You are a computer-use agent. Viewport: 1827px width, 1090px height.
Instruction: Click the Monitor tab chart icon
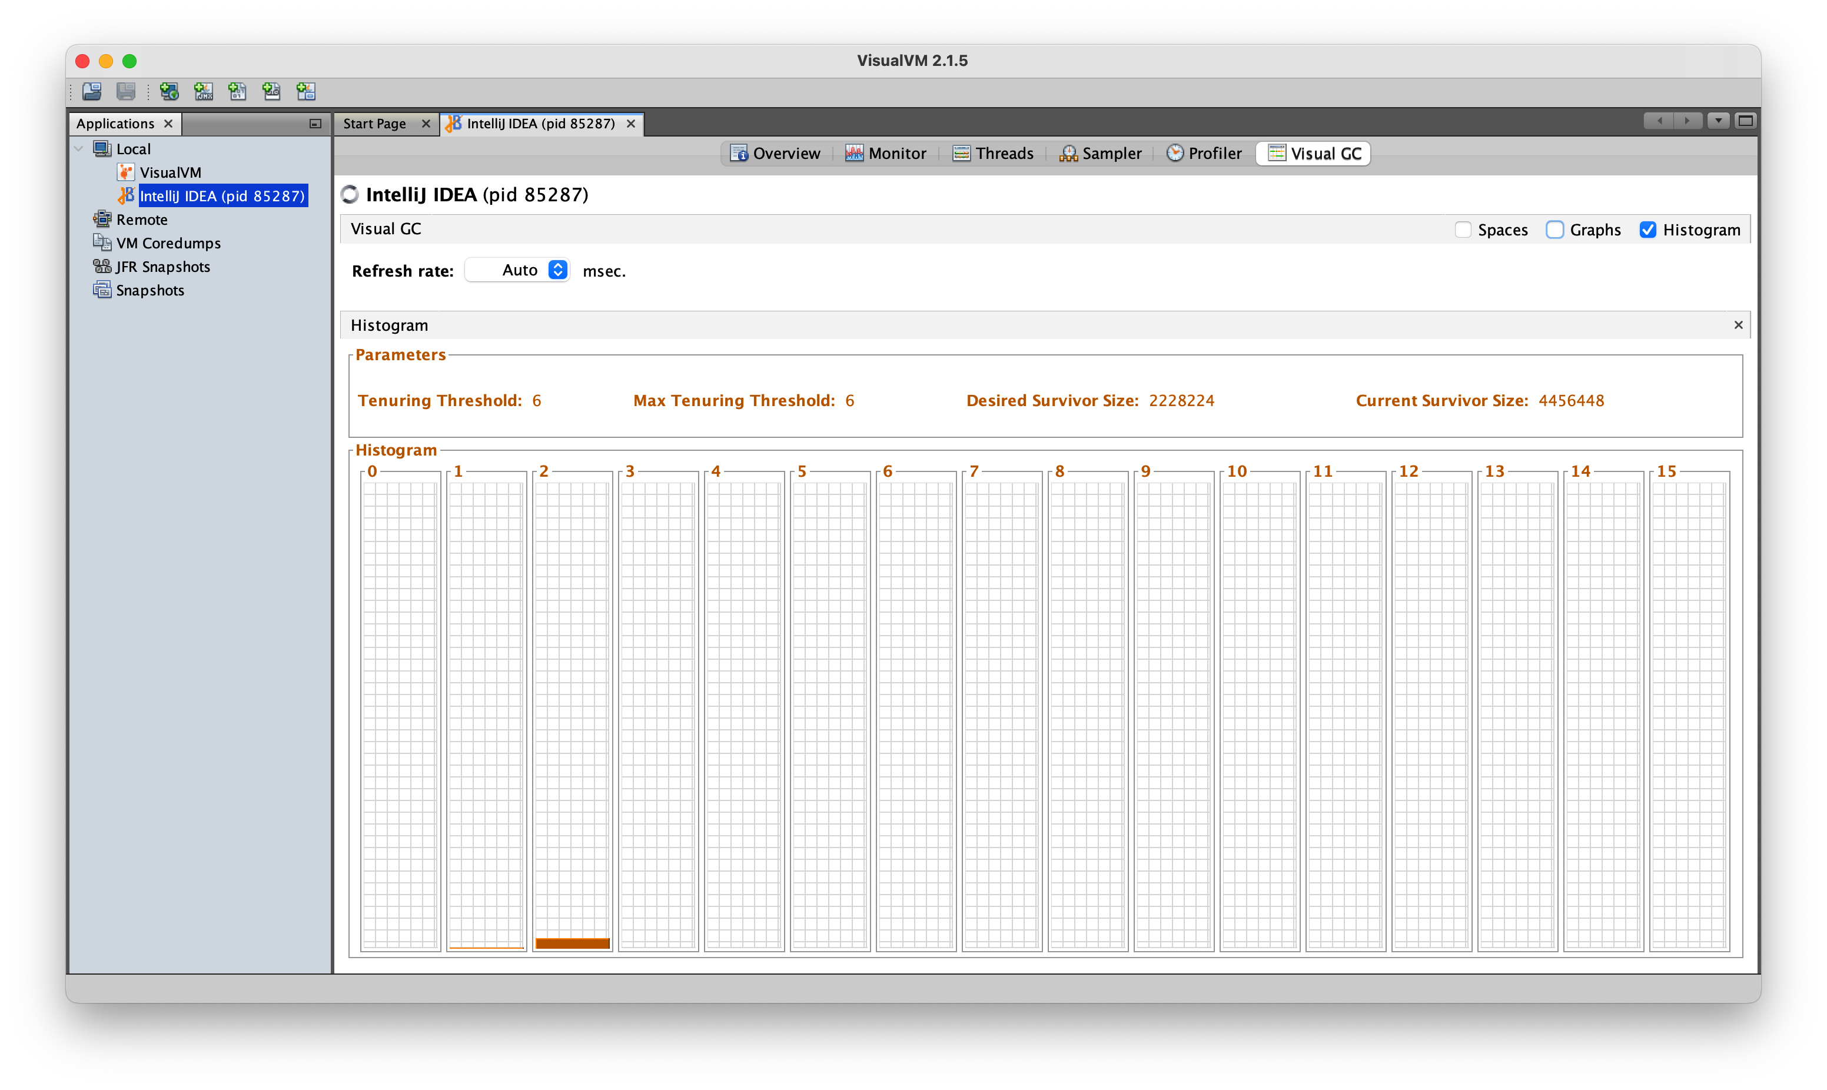pyautogui.click(x=854, y=153)
